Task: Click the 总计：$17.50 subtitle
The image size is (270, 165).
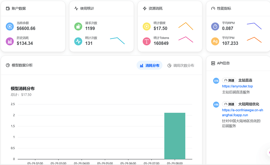Action: [x=21, y=95]
